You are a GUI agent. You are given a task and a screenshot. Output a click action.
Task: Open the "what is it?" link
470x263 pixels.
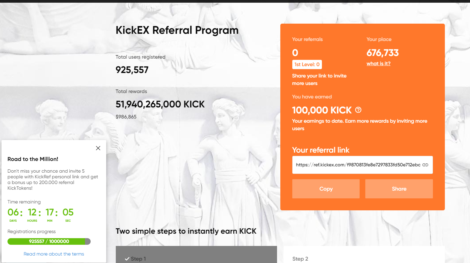(378, 63)
